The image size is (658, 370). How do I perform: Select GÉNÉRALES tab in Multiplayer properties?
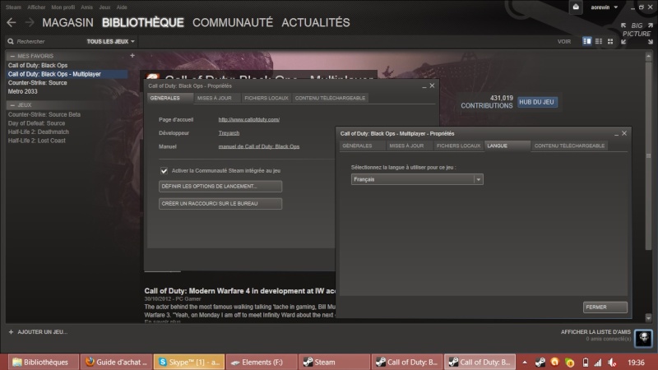(x=362, y=146)
